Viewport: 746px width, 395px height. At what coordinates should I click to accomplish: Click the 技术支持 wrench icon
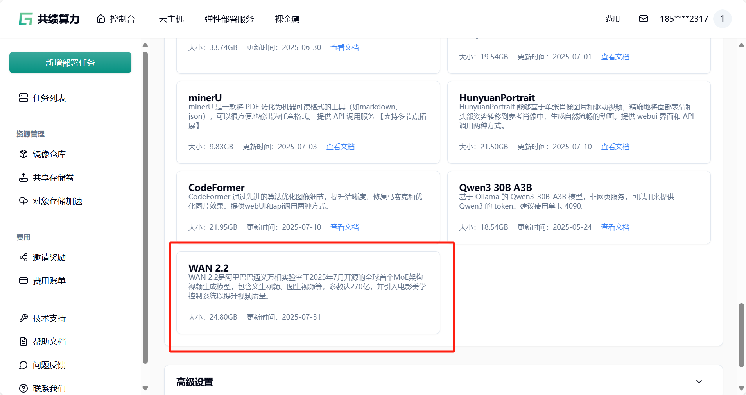tap(23, 318)
